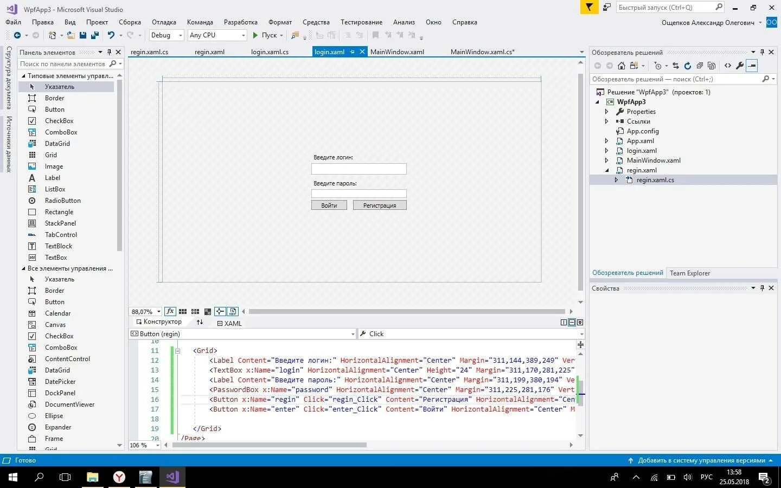The image size is (781, 488).
Task: Toggle the artboard background checkerboard icon
Action: coord(208,311)
